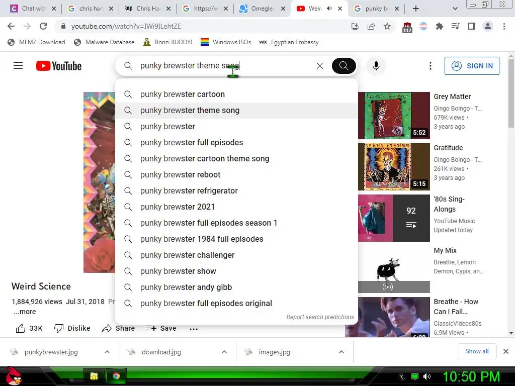Open the Chrome profile avatar

pos(488,26)
